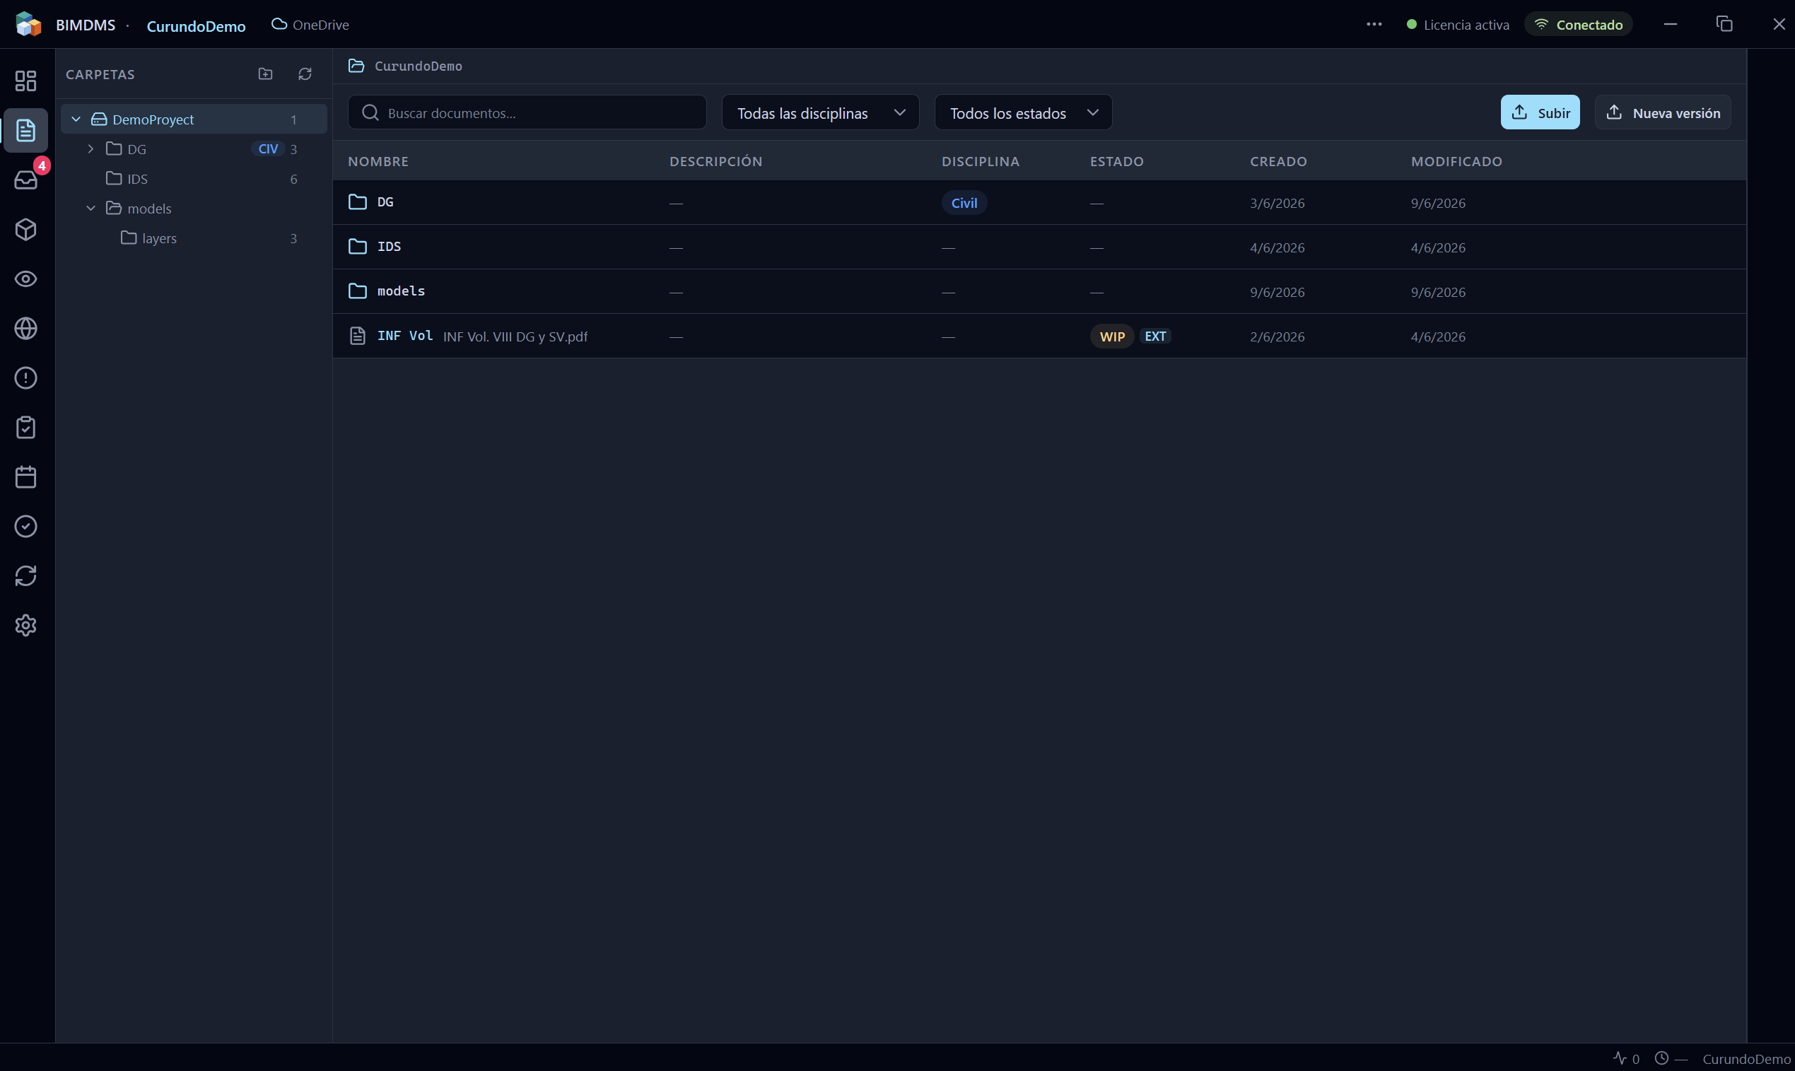Screen dimensions: 1795x1071
Task: Open the settings gear icon
Action: pyautogui.click(x=26, y=626)
